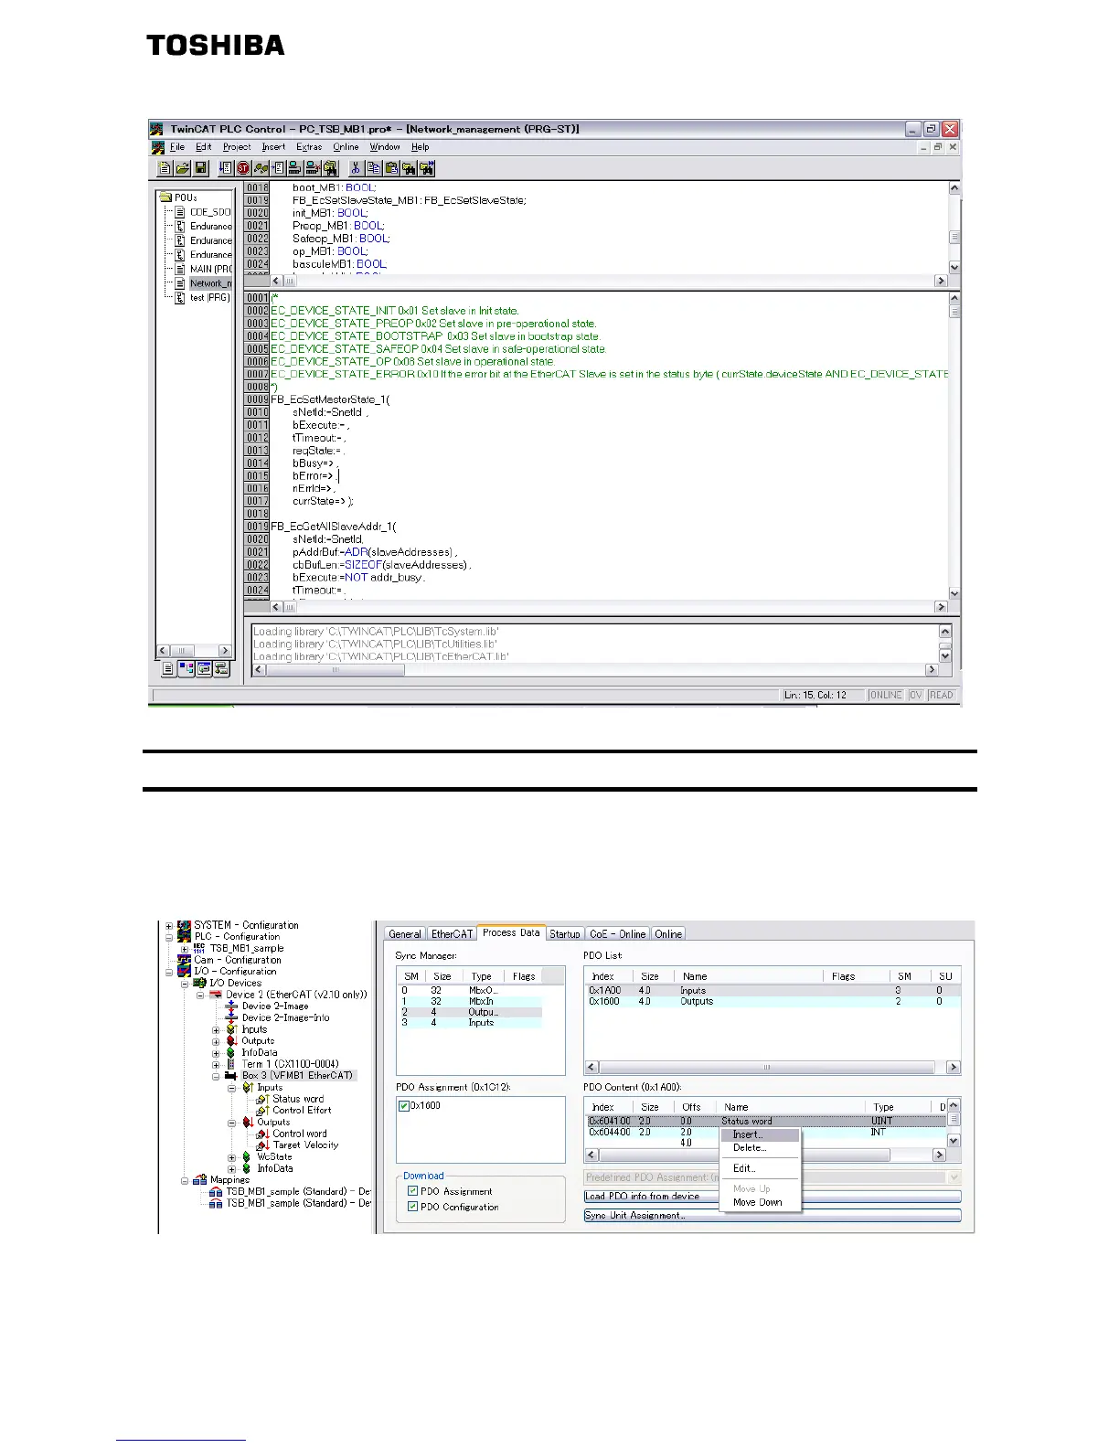Expand the WcState node under Box 3

coord(232,1157)
